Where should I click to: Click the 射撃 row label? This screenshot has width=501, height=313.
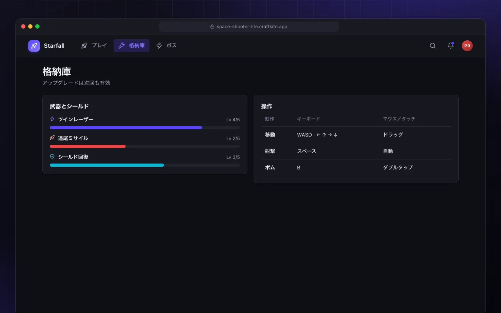(270, 151)
